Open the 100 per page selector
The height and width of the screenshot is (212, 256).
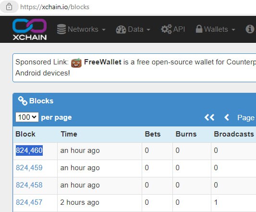point(27,117)
